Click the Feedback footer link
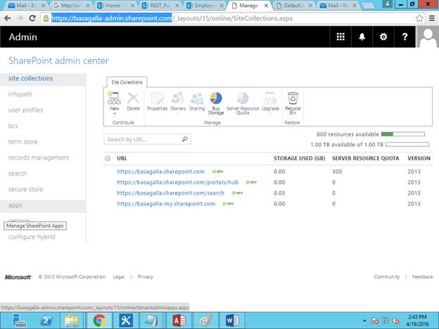Viewport: 439px width, 329px height. point(423,277)
